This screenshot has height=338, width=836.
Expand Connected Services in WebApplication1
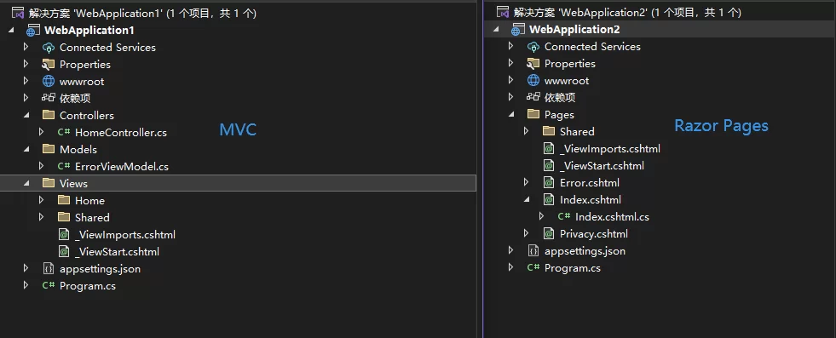[x=26, y=48]
